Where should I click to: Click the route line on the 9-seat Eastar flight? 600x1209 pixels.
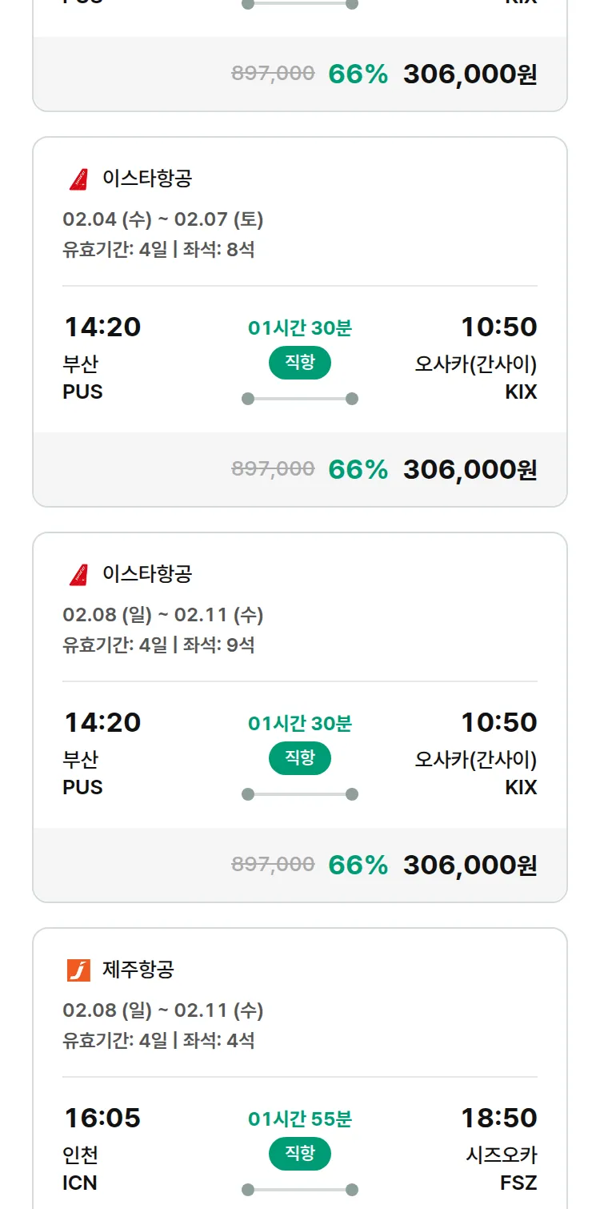(x=300, y=794)
